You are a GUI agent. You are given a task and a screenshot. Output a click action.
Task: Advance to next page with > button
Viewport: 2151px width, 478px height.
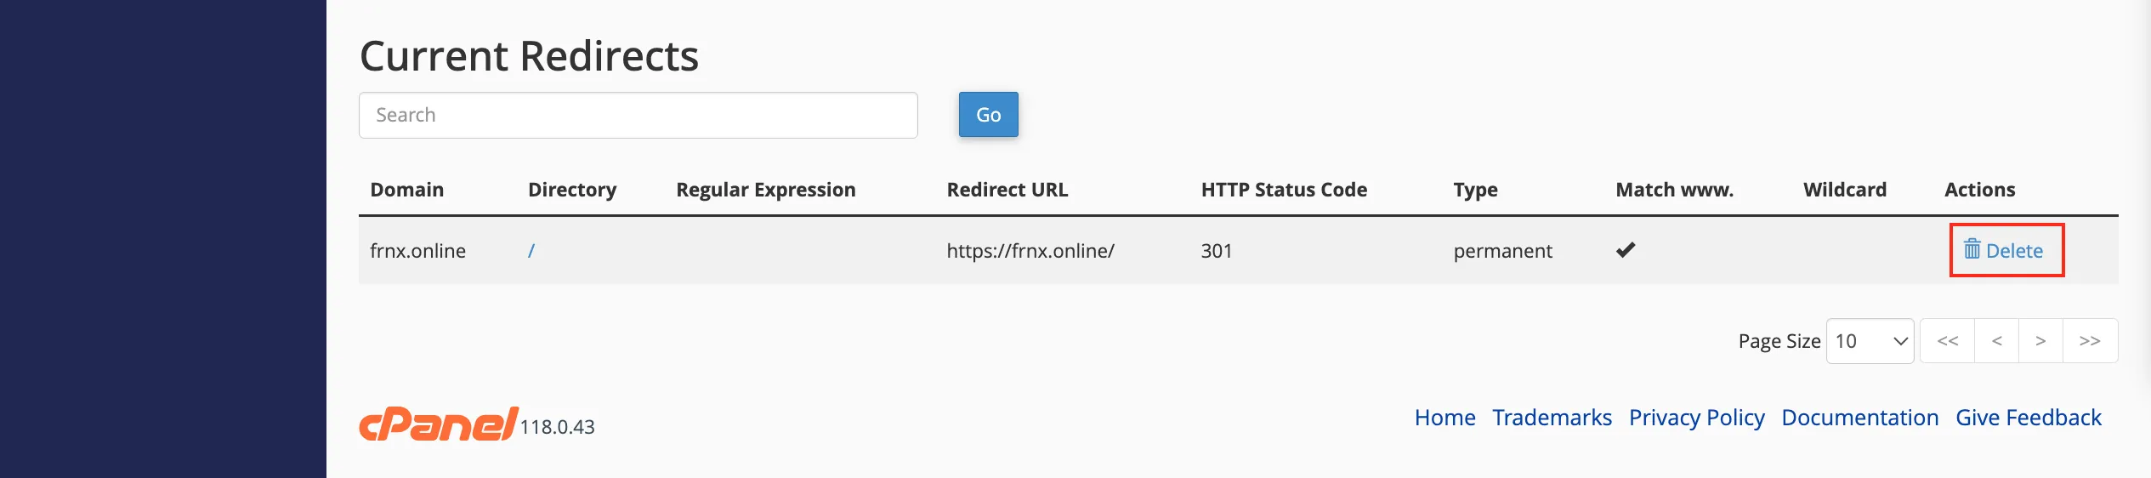pos(2040,341)
